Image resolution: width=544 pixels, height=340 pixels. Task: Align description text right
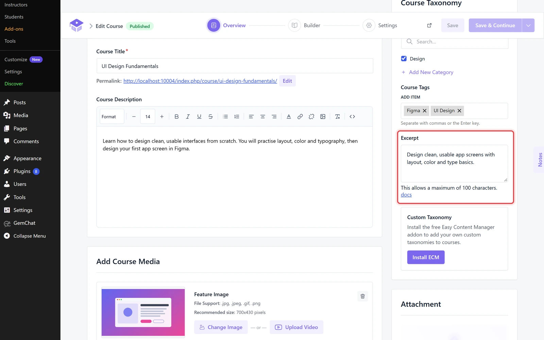click(274, 117)
